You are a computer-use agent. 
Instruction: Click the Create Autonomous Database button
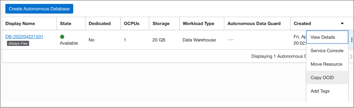click(x=39, y=9)
